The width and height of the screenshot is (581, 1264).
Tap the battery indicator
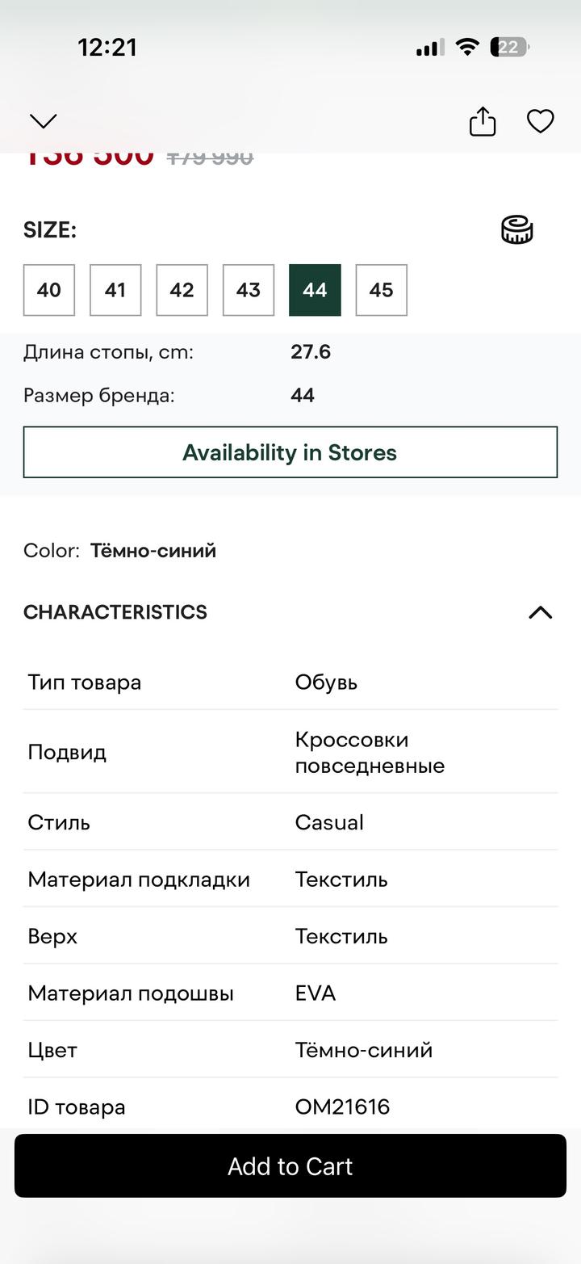pos(509,47)
